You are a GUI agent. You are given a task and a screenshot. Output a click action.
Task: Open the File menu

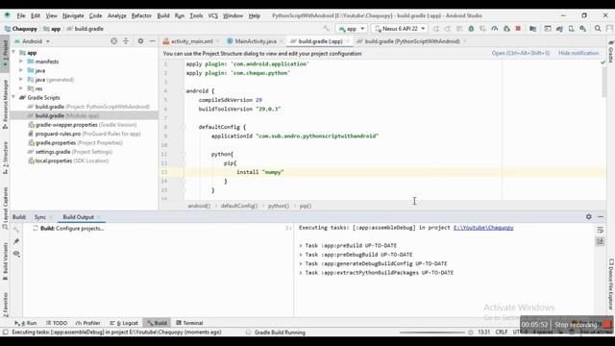pyautogui.click(x=21, y=15)
